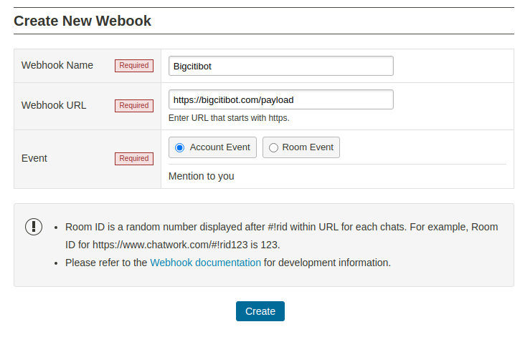515x352 pixels.
Task: Click the 'Please refer to the' text
Action: (x=106, y=263)
